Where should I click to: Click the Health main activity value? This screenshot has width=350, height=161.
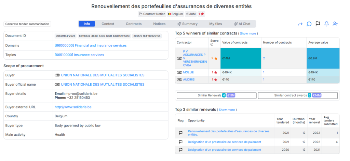click(x=60, y=135)
